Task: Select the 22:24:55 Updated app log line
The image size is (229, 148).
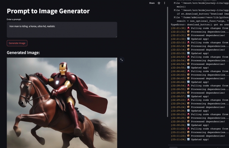Action: [190, 68]
